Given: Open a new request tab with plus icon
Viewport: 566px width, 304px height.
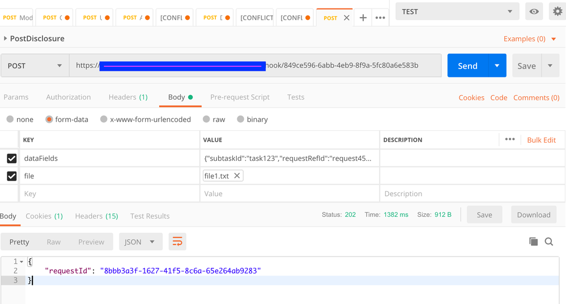Looking at the screenshot, I should pos(363,18).
